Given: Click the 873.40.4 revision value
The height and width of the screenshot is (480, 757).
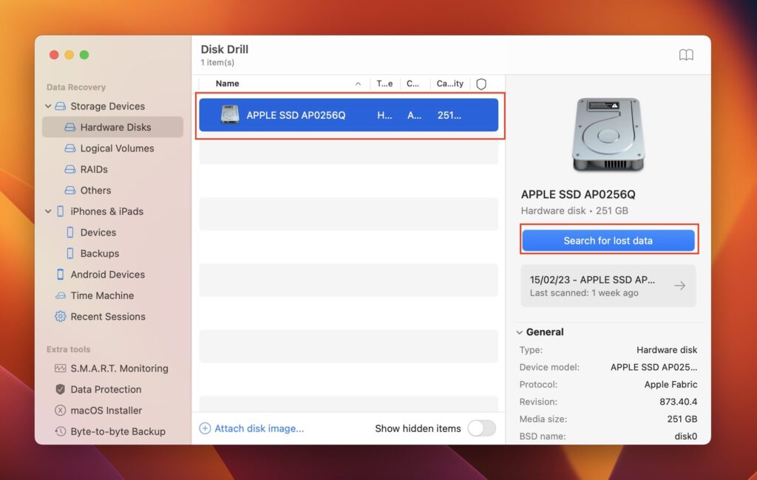Looking at the screenshot, I should [679, 402].
